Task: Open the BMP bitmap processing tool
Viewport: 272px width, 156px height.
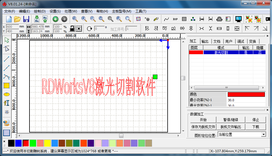Action: pos(175,19)
